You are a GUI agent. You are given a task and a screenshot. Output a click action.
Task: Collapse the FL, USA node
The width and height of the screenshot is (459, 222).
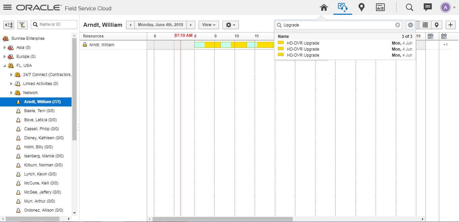click(x=4, y=66)
